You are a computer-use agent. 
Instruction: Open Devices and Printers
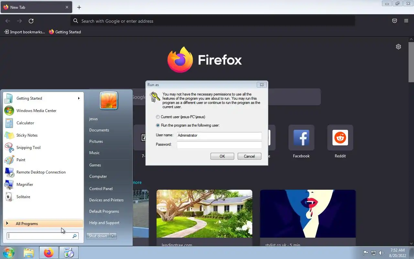tap(106, 200)
